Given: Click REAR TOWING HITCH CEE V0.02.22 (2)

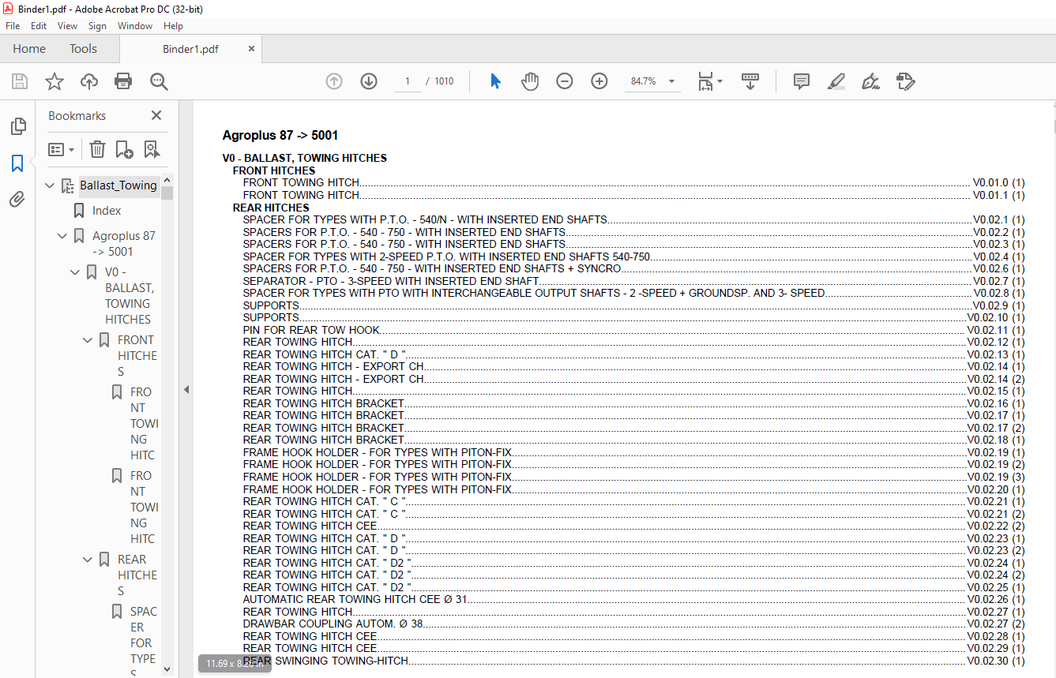Looking at the screenshot, I should click(x=633, y=526).
